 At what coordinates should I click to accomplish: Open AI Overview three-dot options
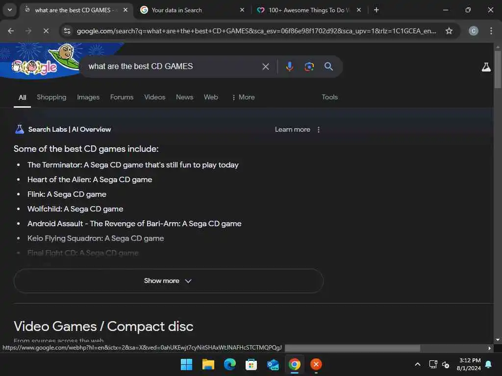pos(319,129)
